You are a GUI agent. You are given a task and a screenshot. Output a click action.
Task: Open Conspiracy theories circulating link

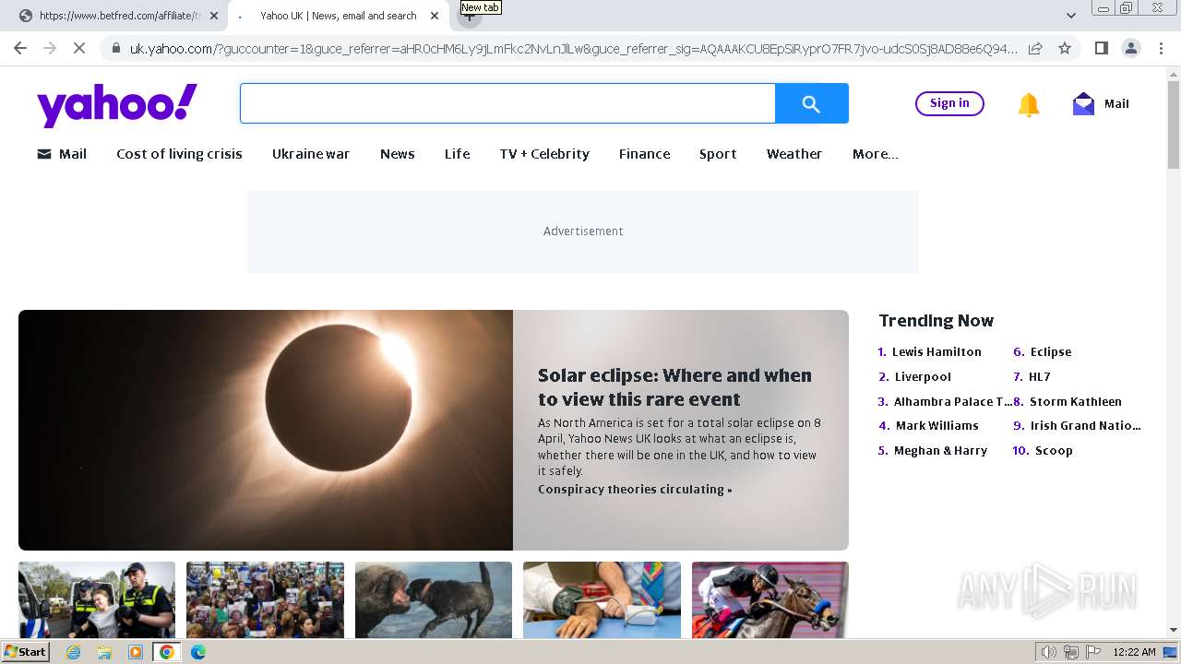pos(635,490)
